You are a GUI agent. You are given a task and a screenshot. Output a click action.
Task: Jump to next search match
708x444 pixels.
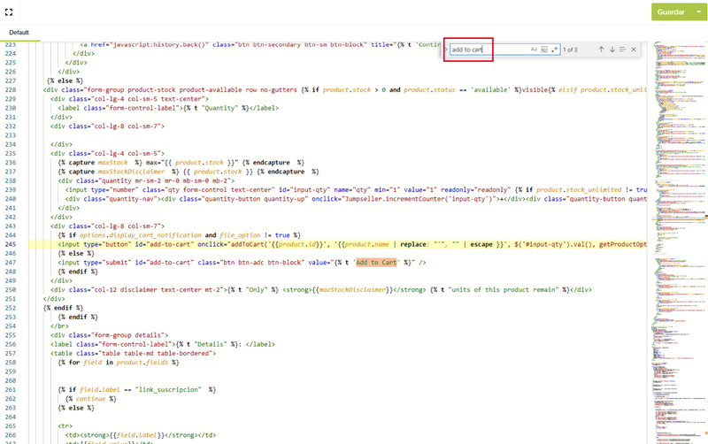612,50
